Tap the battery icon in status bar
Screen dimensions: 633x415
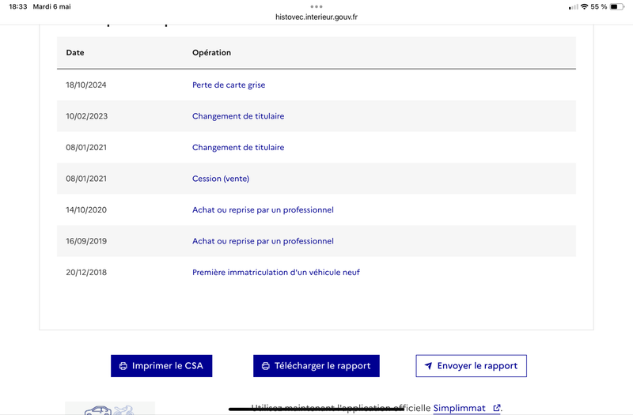(x=617, y=7)
